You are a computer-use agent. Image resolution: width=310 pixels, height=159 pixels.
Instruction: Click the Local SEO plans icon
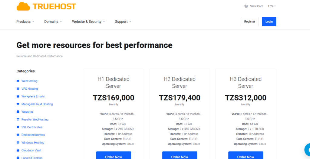pyautogui.click(x=18, y=158)
